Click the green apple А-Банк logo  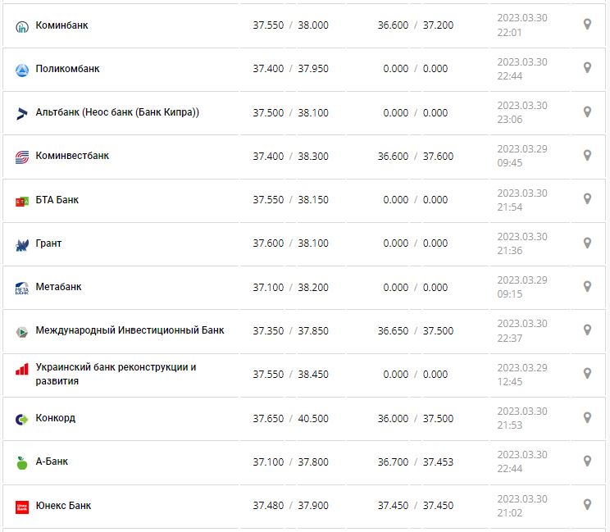coord(22,462)
